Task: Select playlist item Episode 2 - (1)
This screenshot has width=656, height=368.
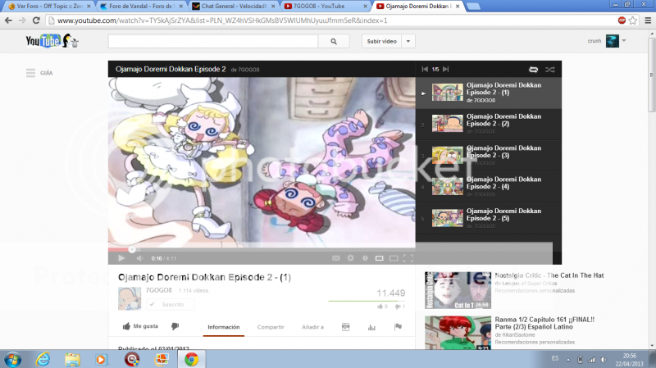Action: (x=489, y=93)
